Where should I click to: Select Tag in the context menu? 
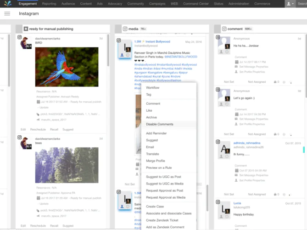coord(168,94)
